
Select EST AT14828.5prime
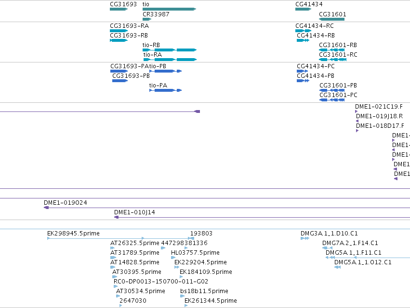pyautogui.click(x=113, y=267)
